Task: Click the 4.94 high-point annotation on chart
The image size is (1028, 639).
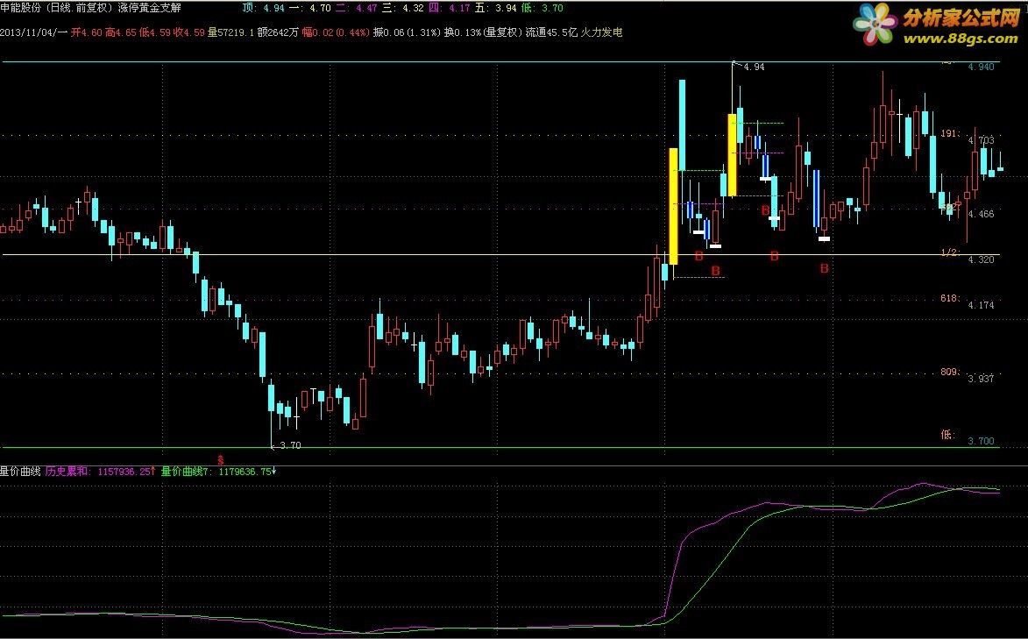Action: tap(755, 67)
